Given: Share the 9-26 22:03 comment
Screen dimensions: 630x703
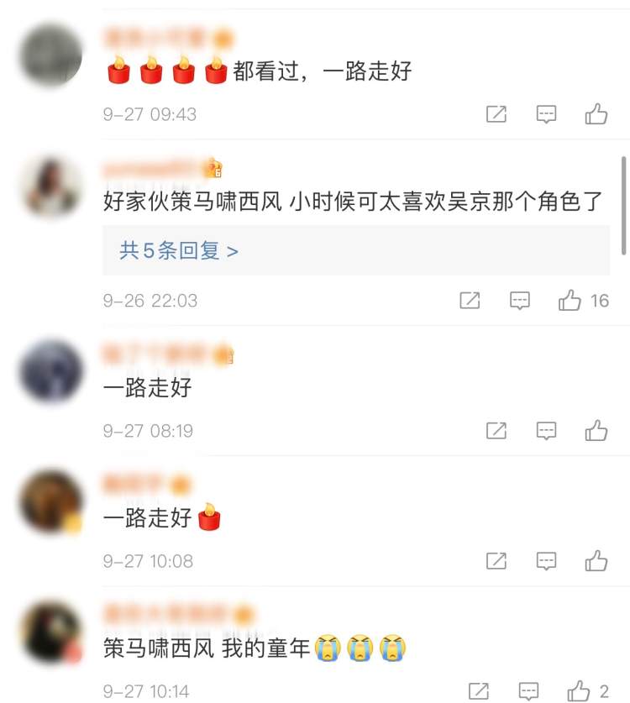Looking at the screenshot, I should [470, 301].
